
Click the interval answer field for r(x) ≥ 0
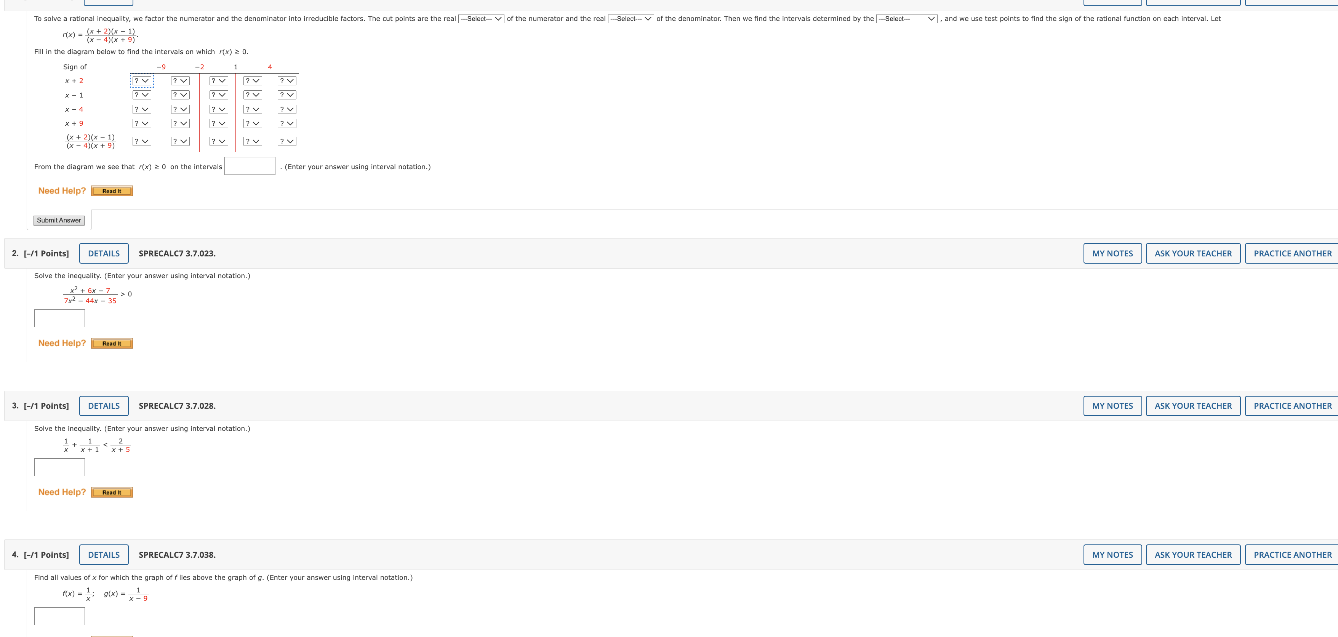249,166
